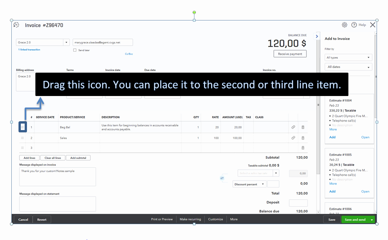Close the invoice with the X icon
This screenshot has height=240, width=388.
pos(373,25)
